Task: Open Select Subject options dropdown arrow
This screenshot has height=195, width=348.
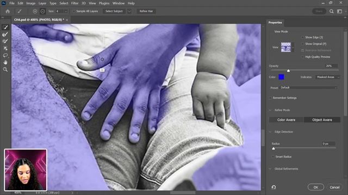Action: point(129,11)
